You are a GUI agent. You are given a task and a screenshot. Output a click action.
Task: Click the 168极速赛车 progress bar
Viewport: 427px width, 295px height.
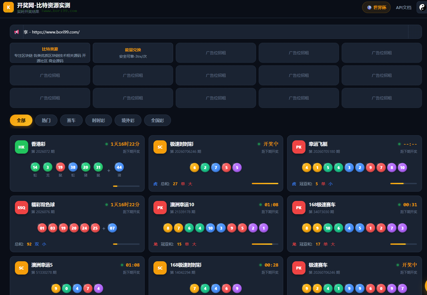click(404, 244)
